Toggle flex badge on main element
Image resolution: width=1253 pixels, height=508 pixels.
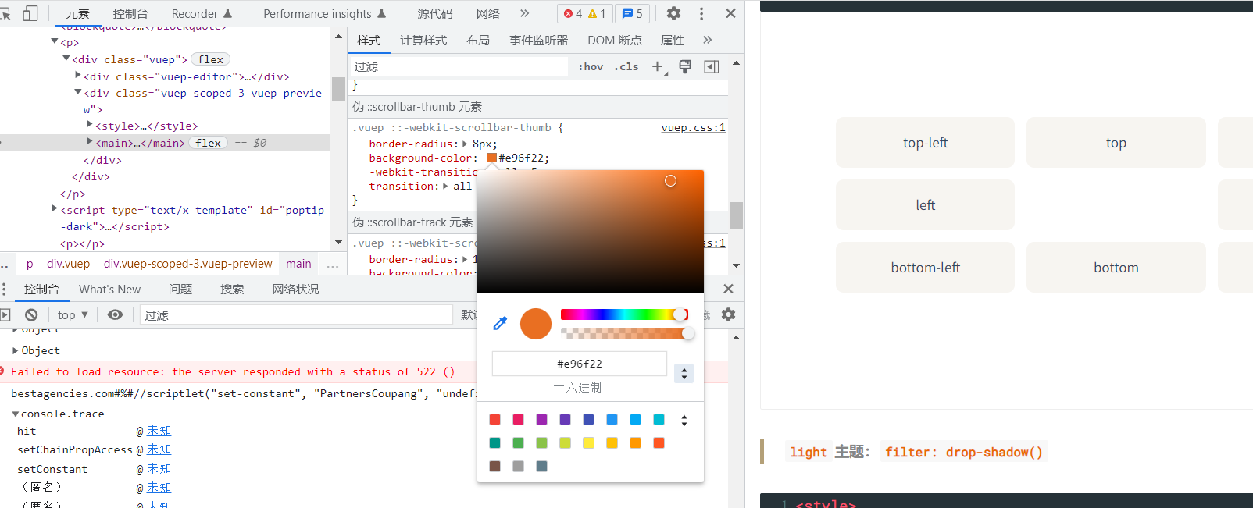click(x=209, y=143)
